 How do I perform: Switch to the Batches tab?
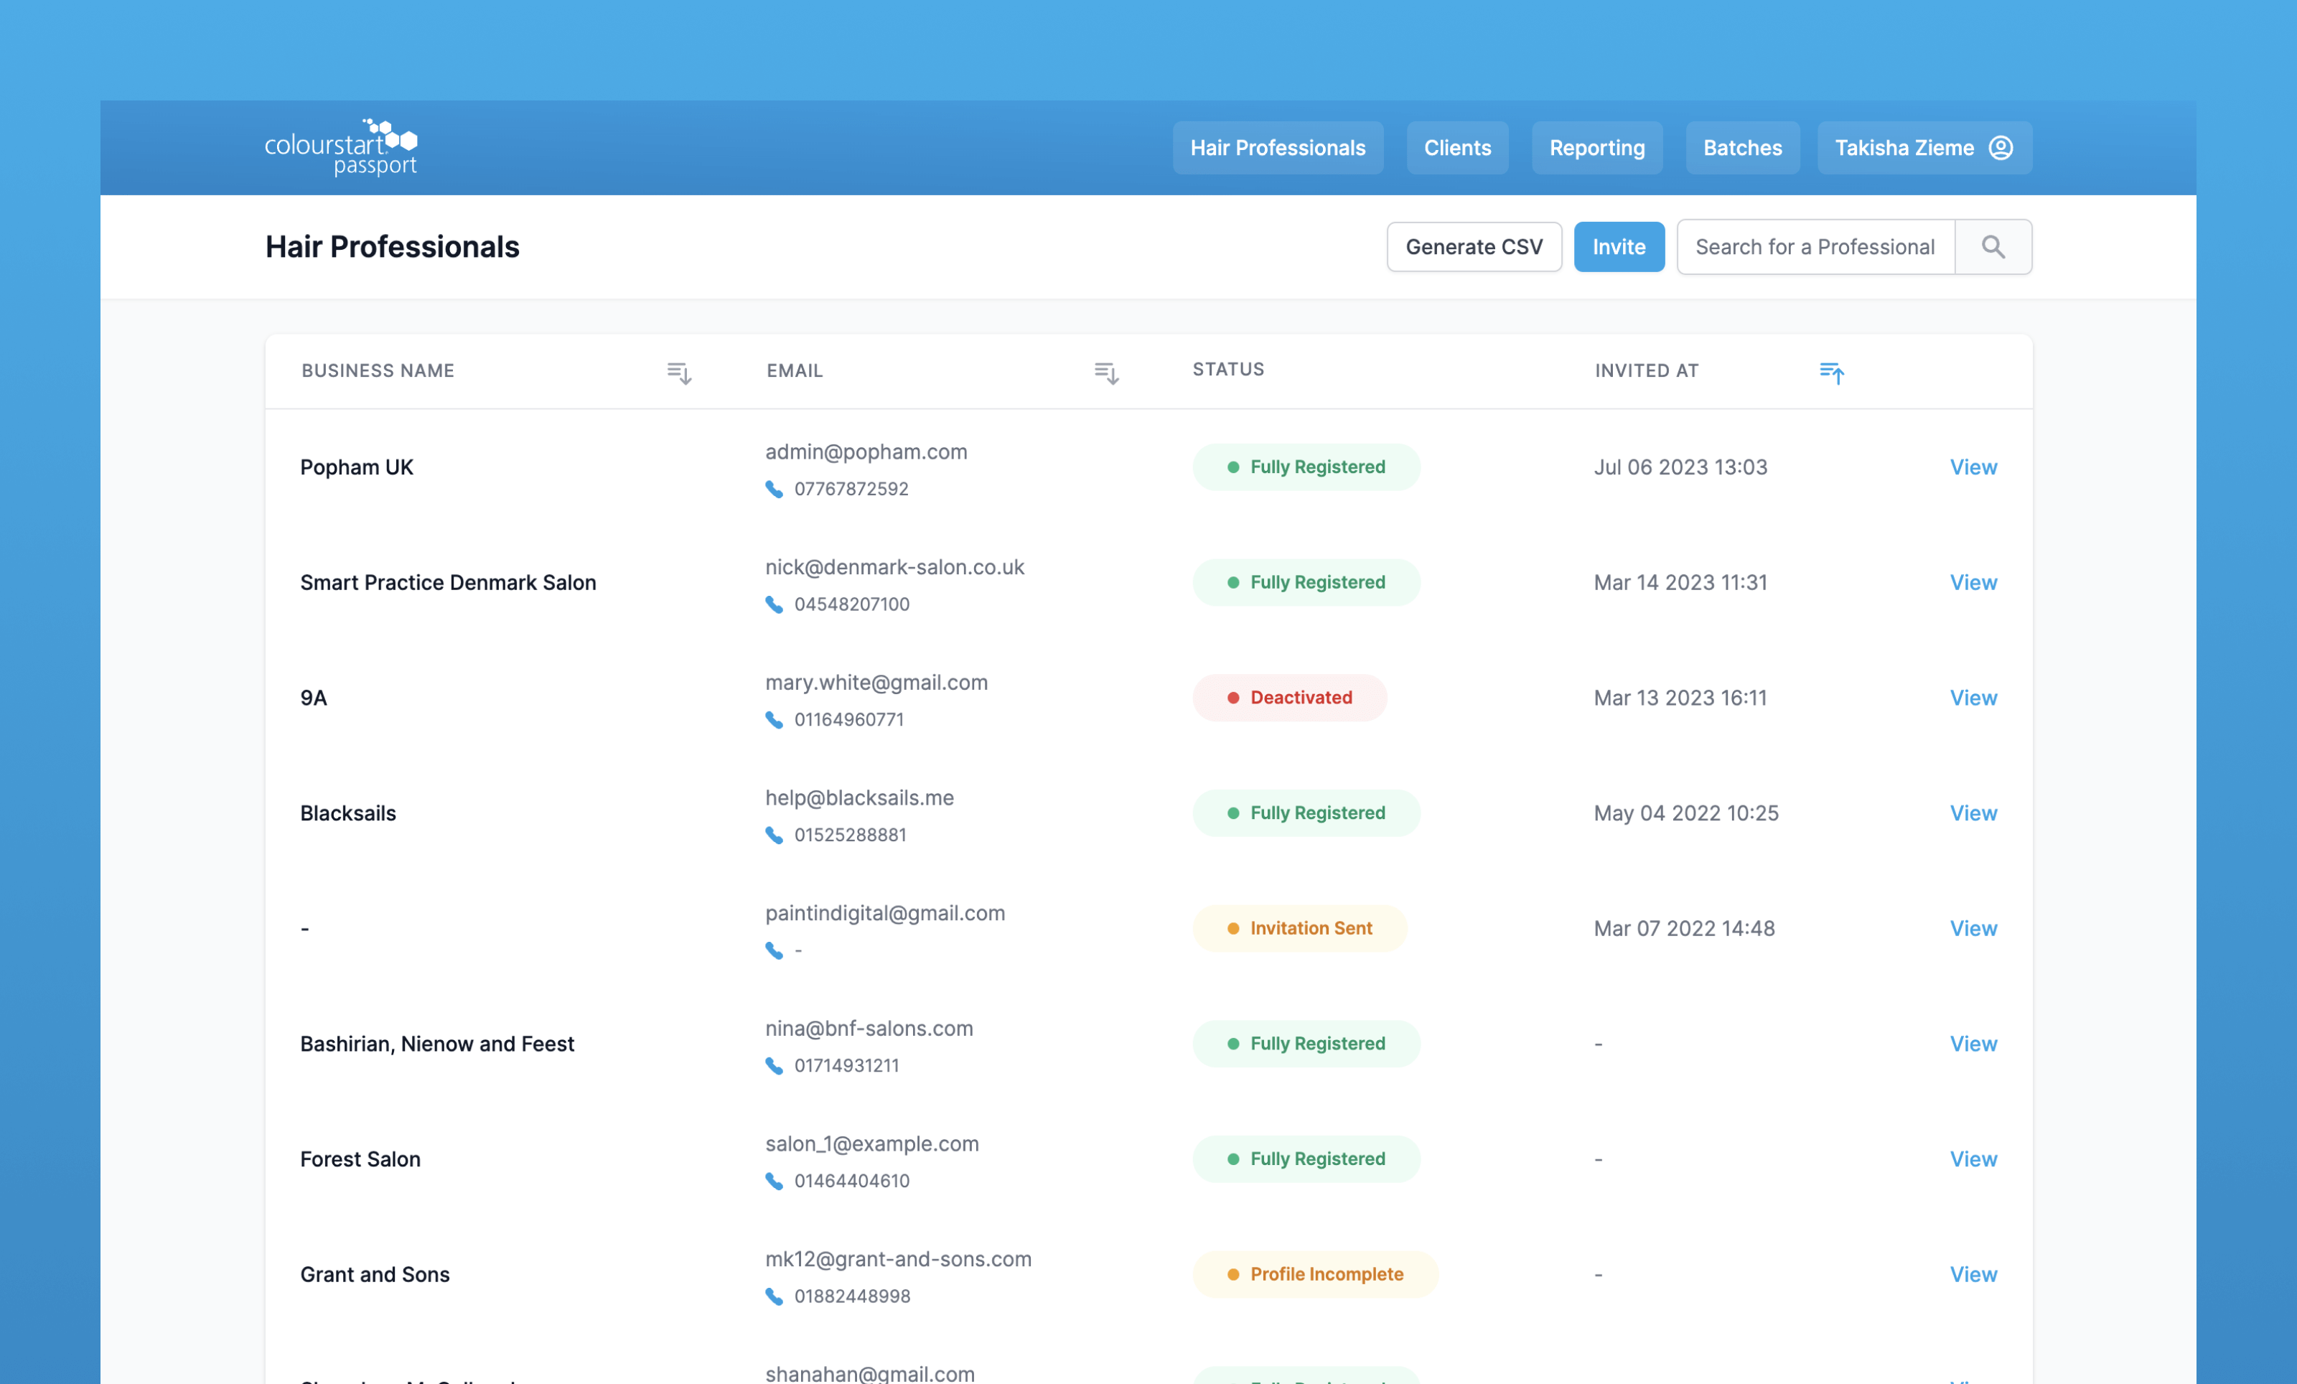point(1741,148)
